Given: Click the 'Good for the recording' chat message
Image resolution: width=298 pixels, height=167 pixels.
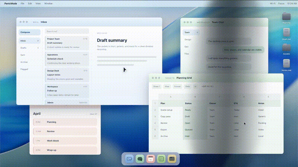Looking at the screenshot, I should pos(229,67).
